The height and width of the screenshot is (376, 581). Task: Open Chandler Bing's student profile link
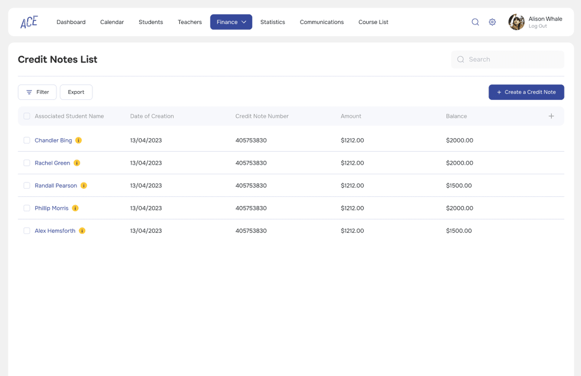(x=53, y=140)
